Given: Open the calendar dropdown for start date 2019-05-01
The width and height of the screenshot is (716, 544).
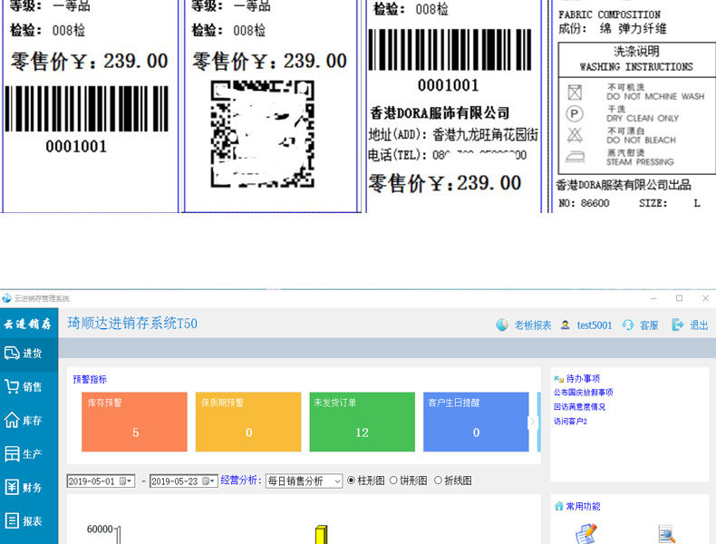Looking at the screenshot, I should 126,481.
